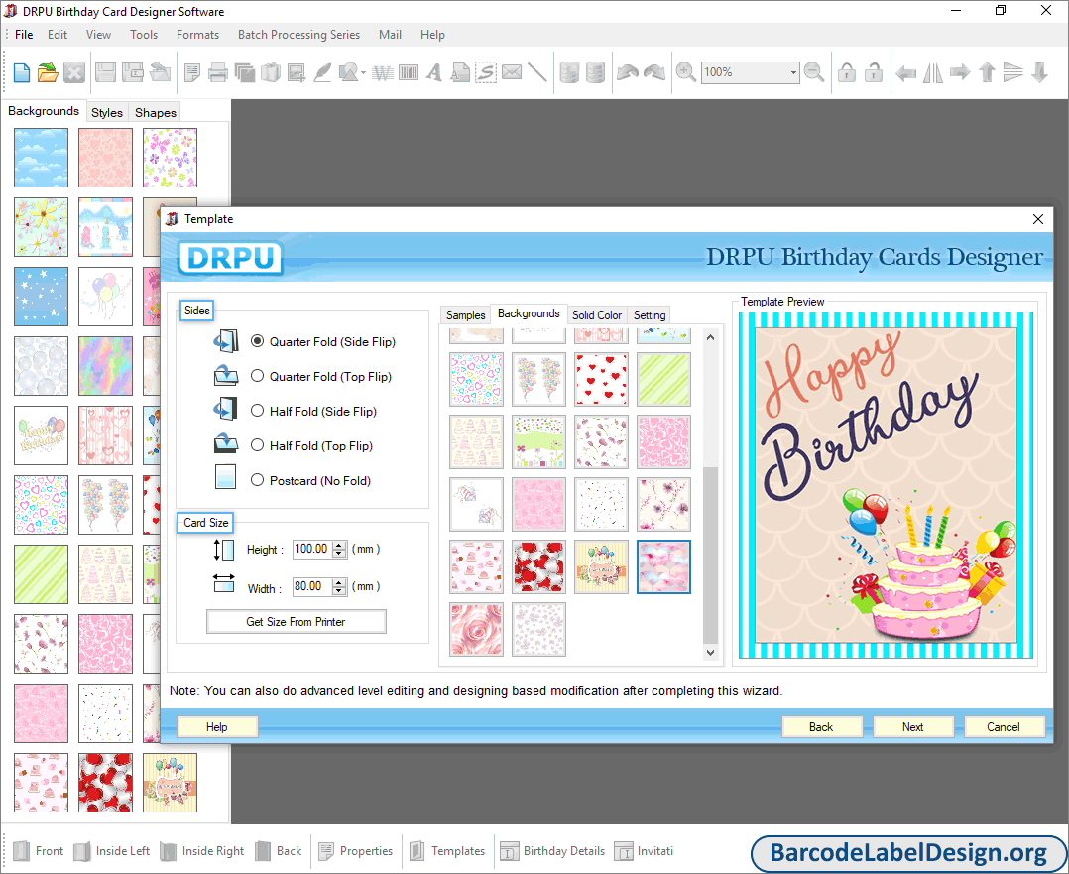Select Quarter Fold (Top Flip) option
Screen dimensions: 1069x874
[257, 376]
